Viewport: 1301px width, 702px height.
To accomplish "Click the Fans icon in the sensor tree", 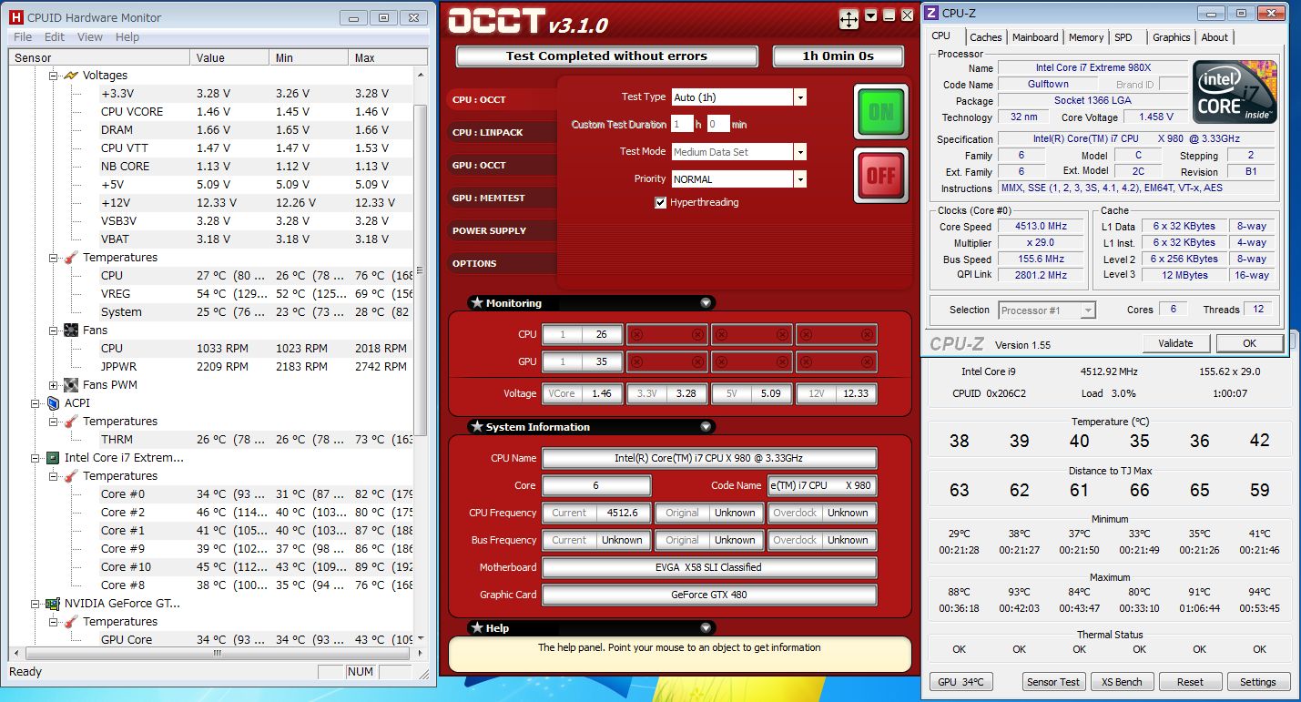I will point(70,331).
